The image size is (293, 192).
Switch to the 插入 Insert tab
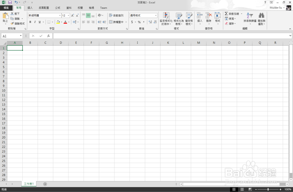point(30,8)
